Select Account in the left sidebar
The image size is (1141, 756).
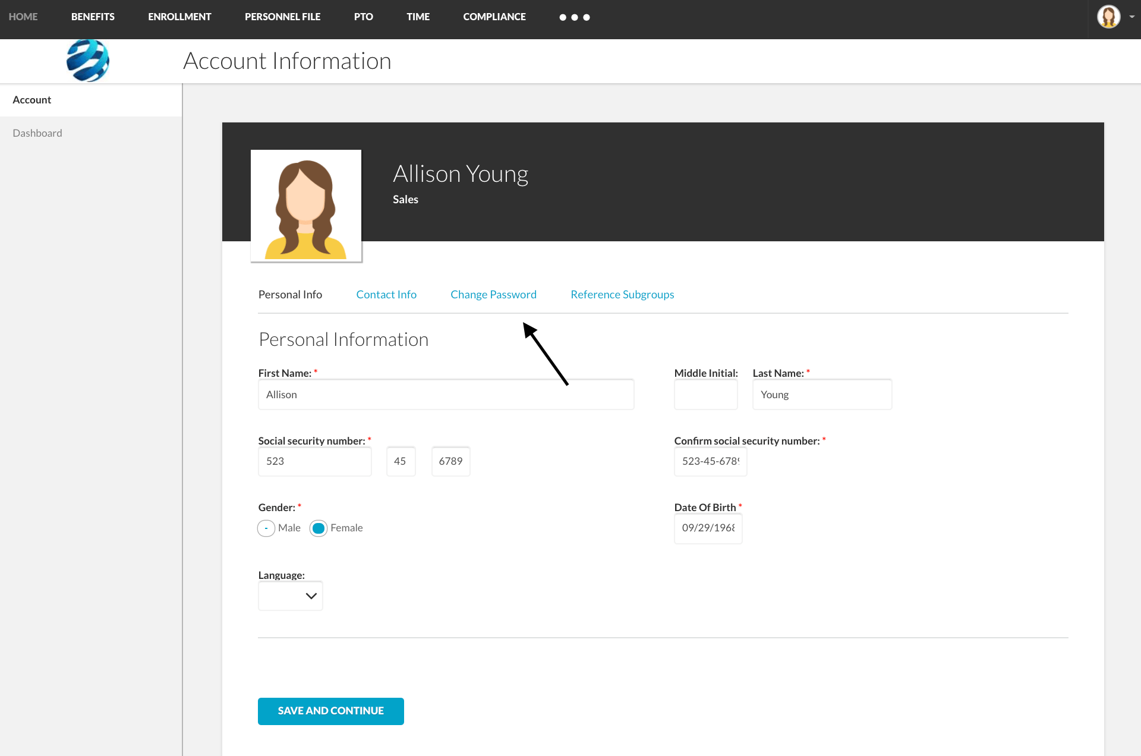(x=31, y=99)
